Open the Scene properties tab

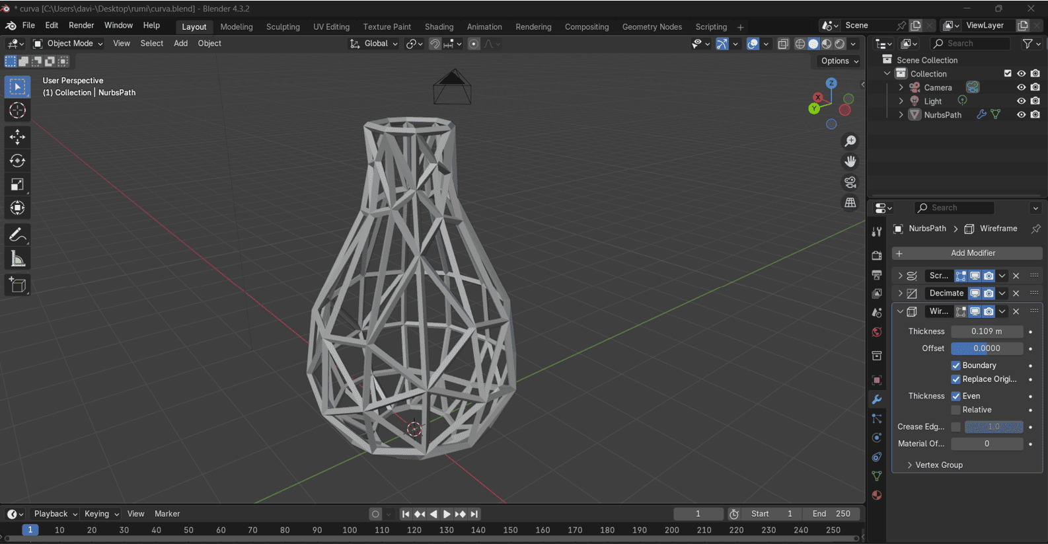(x=877, y=313)
